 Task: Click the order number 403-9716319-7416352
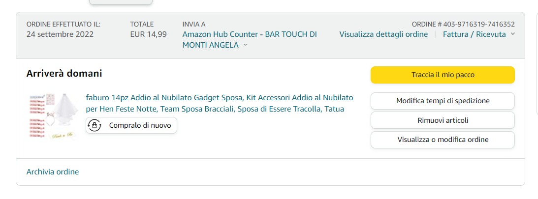click(x=478, y=24)
